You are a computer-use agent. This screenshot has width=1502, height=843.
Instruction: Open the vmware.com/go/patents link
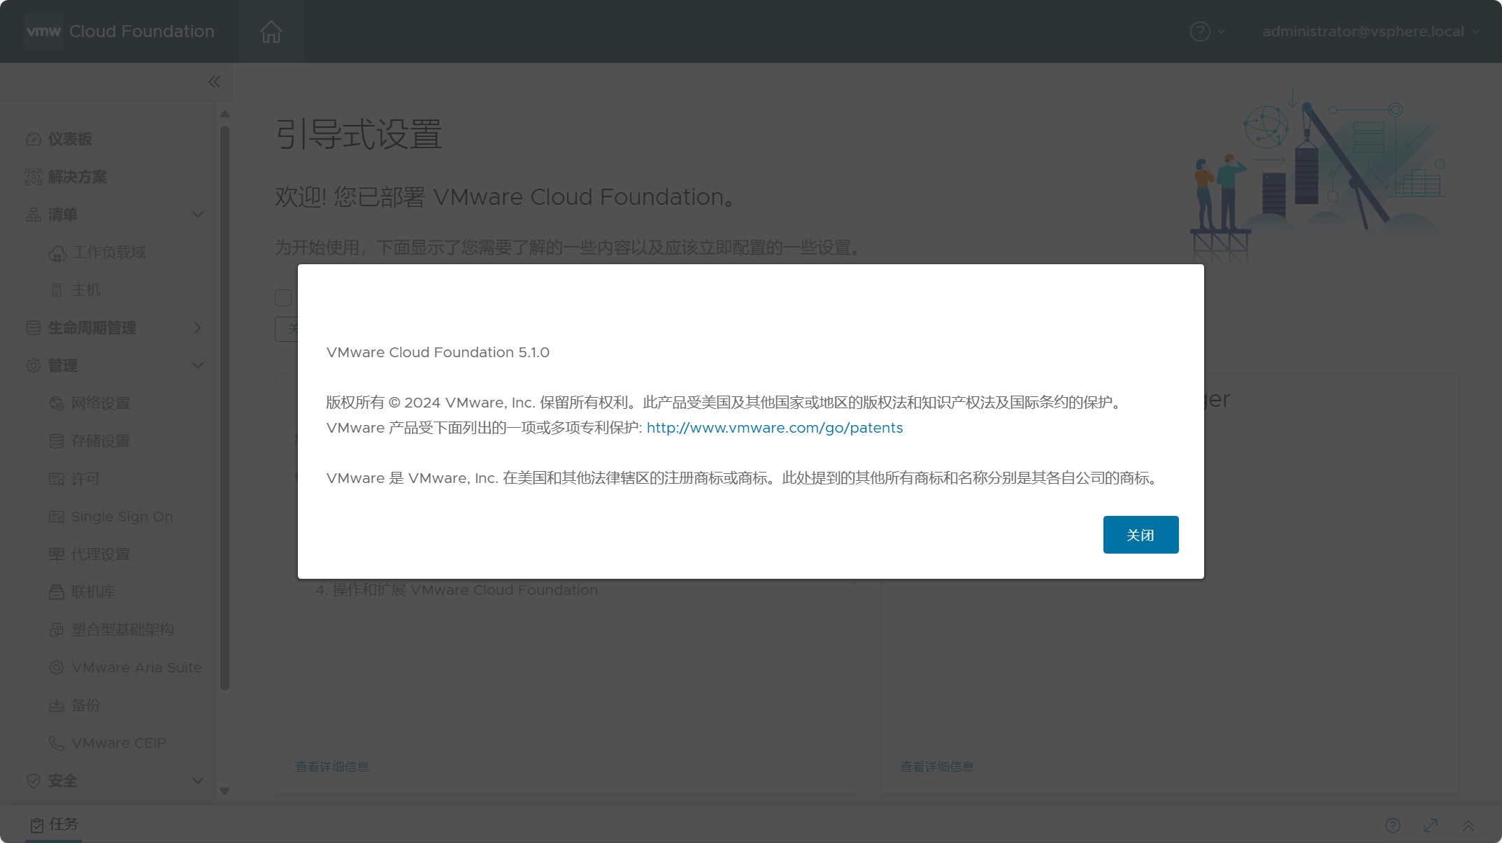(775, 428)
